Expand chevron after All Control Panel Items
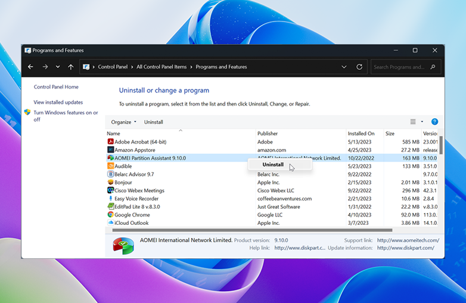 [x=191, y=67]
